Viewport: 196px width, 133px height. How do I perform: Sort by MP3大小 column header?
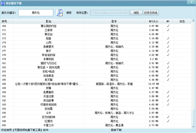pyautogui.click(x=154, y=22)
